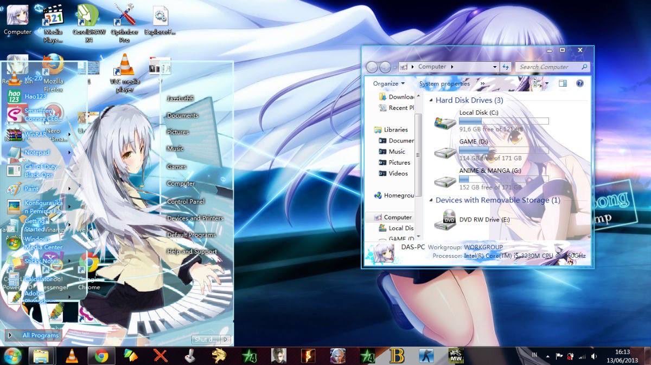Click the joystick taskbar icon

point(189,356)
